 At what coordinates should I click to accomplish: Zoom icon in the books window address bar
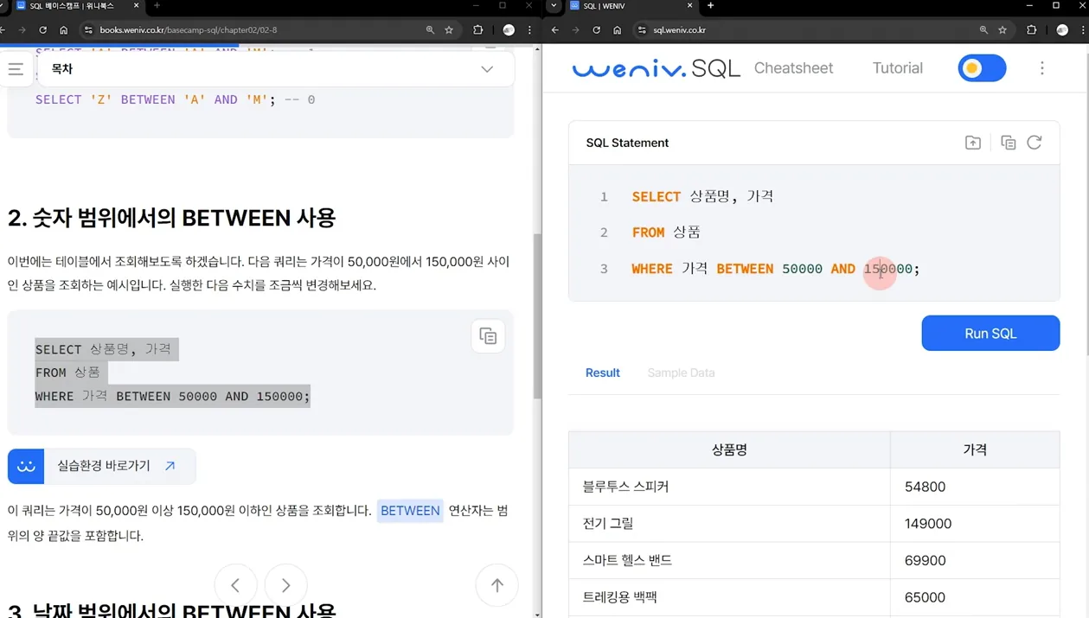coord(430,29)
